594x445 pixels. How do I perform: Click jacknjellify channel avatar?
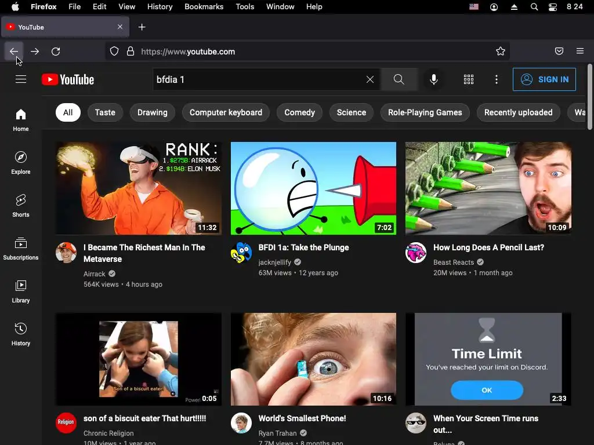(241, 253)
